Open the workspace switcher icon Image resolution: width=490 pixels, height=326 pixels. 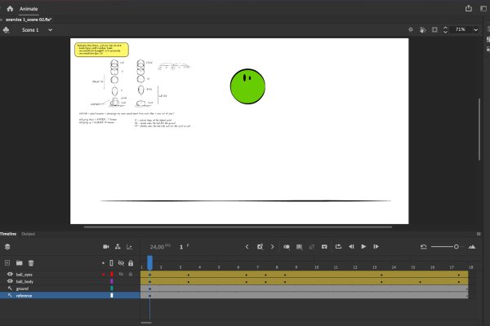coord(483,8)
